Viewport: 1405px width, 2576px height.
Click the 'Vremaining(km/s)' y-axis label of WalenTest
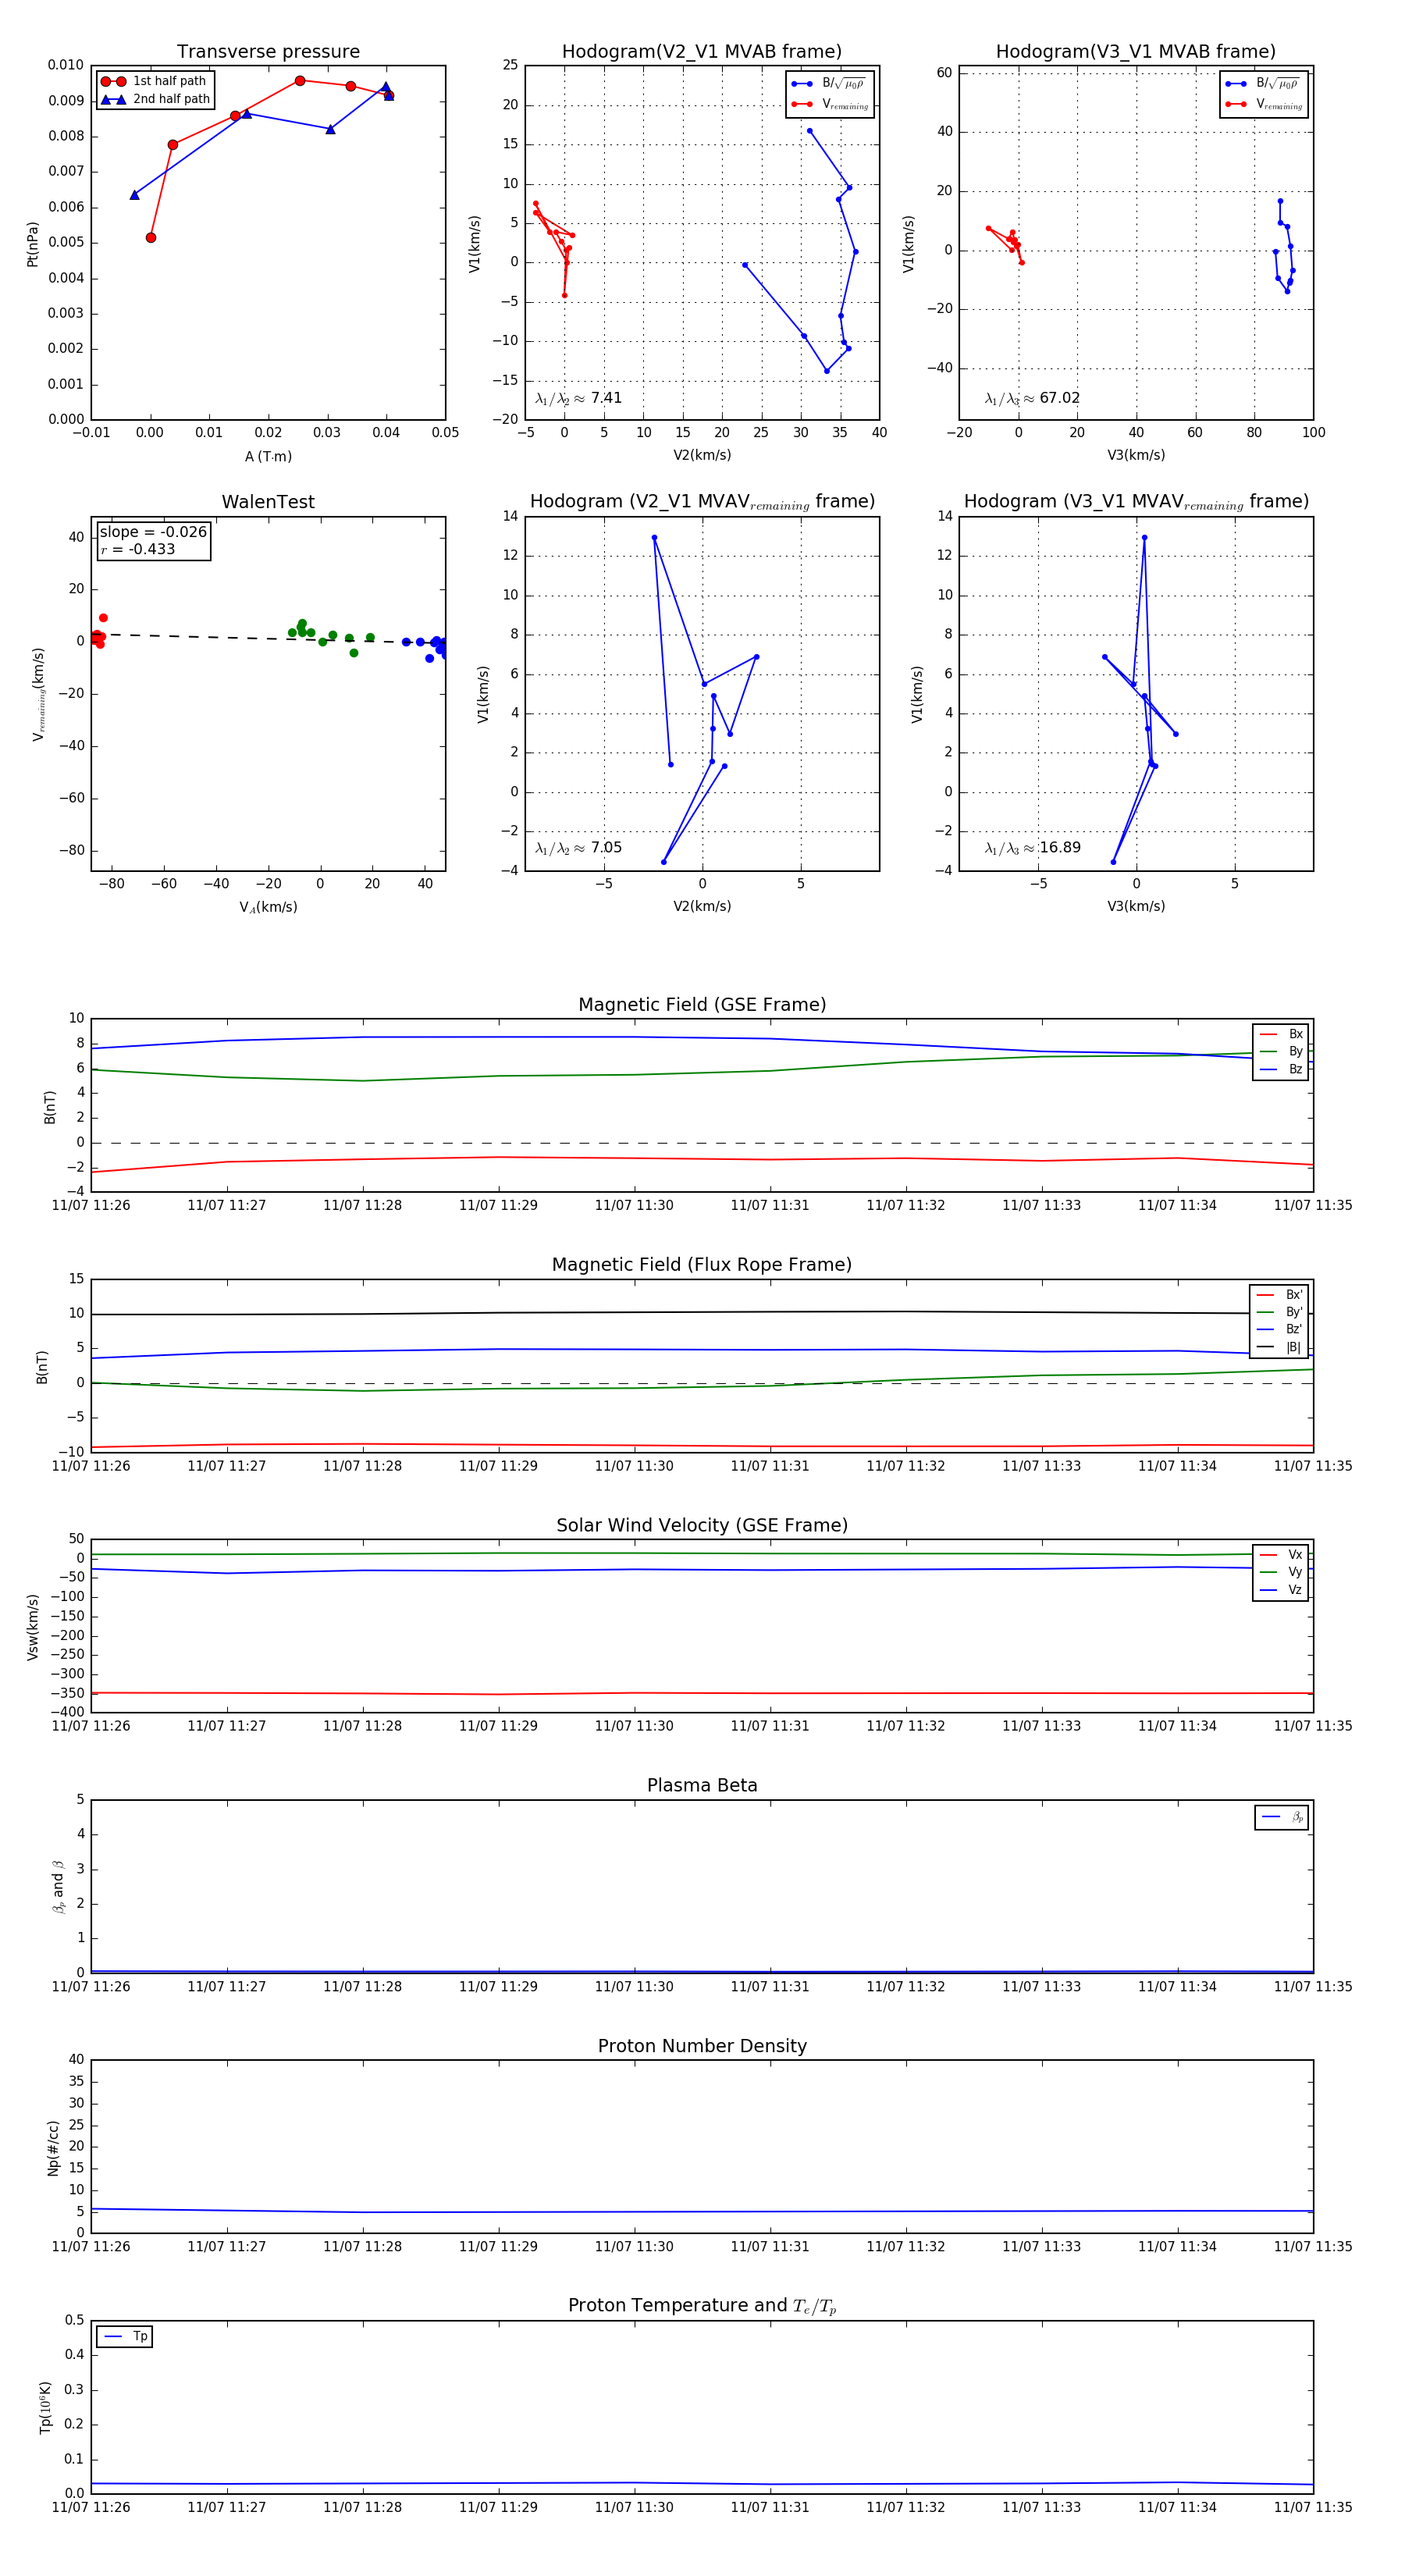point(38,694)
